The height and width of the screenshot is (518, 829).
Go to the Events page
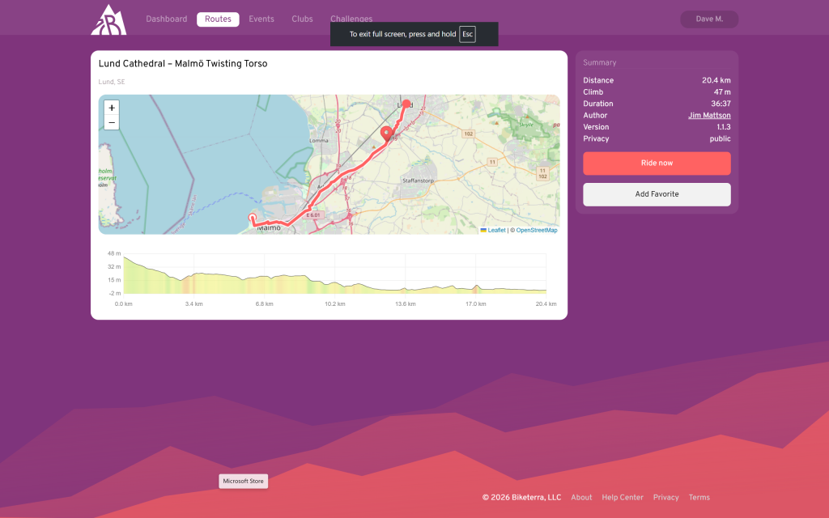pyautogui.click(x=261, y=19)
